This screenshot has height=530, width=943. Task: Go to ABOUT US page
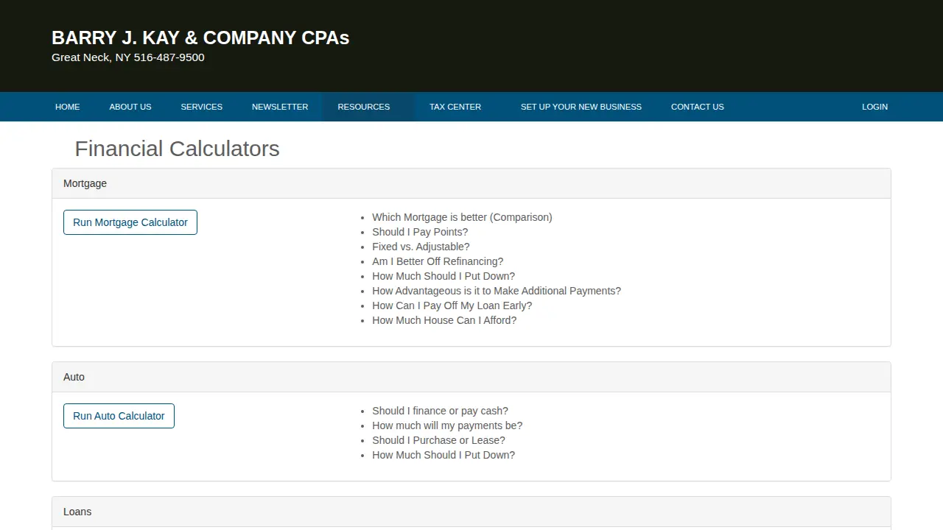[130, 107]
